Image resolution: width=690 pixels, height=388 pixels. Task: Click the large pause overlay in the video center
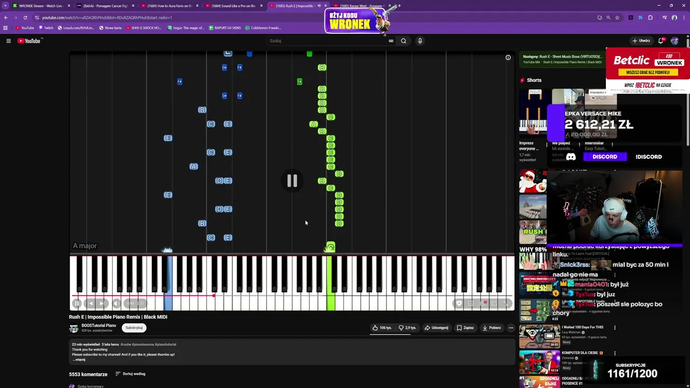[x=292, y=181]
